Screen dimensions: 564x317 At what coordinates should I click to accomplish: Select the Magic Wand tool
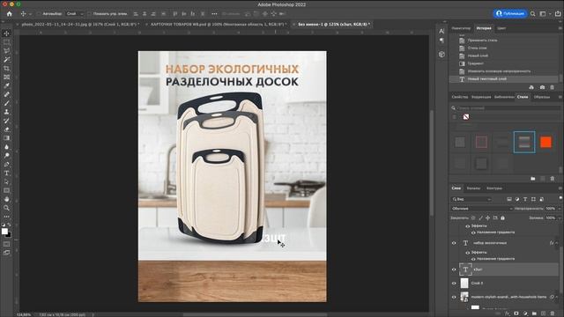click(x=6, y=60)
